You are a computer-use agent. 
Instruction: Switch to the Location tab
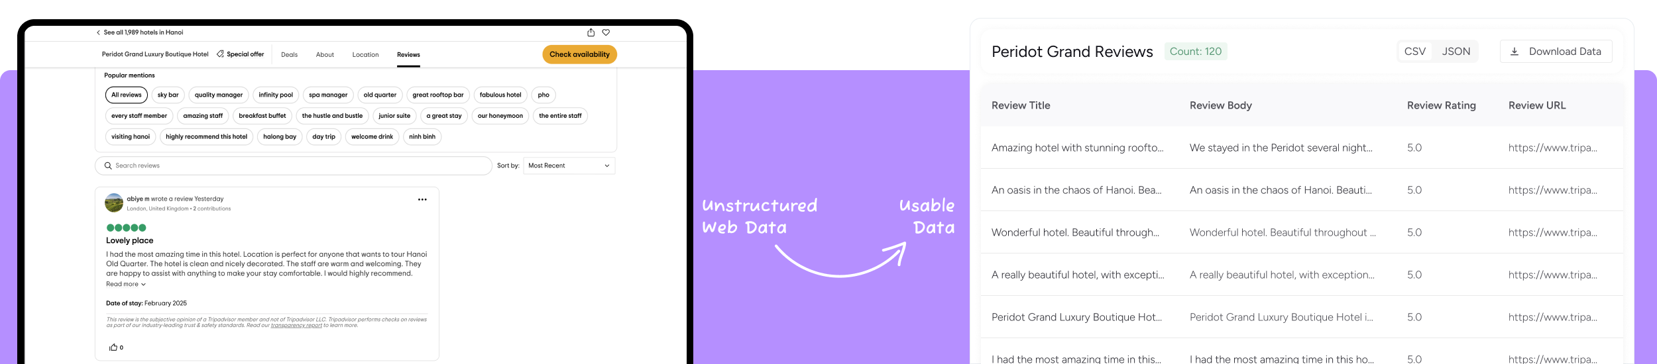365,55
